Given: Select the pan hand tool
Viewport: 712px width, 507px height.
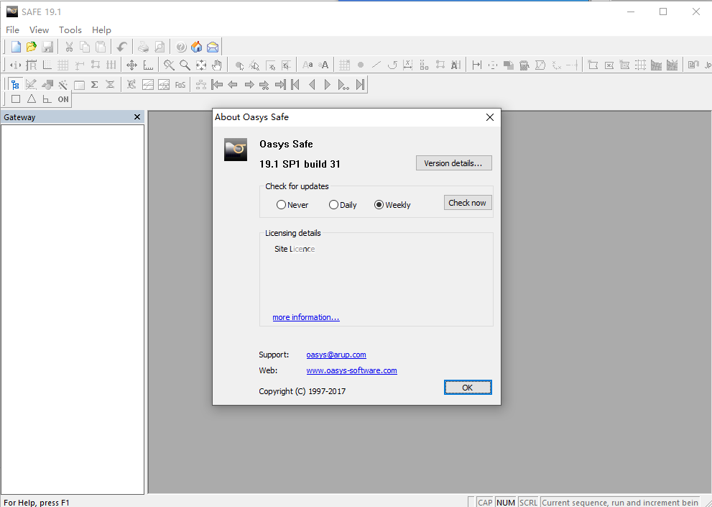Looking at the screenshot, I should coord(217,65).
